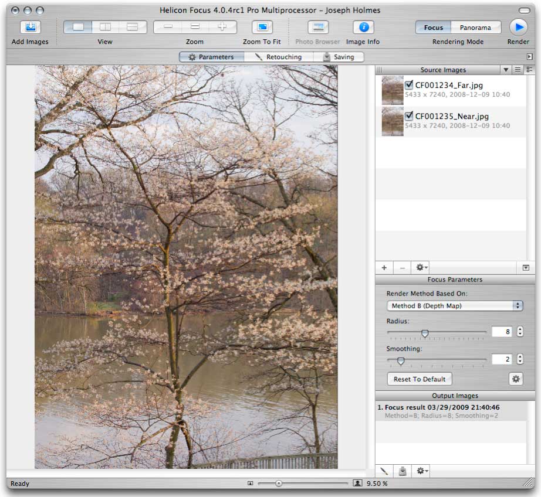541x497 pixels.
Task: Click the Render play button
Action: [518, 27]
